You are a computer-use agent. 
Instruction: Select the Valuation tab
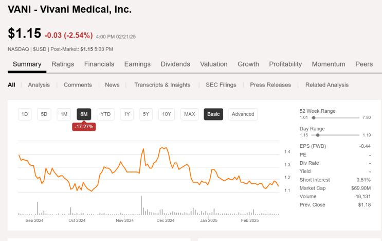point(214,64)
